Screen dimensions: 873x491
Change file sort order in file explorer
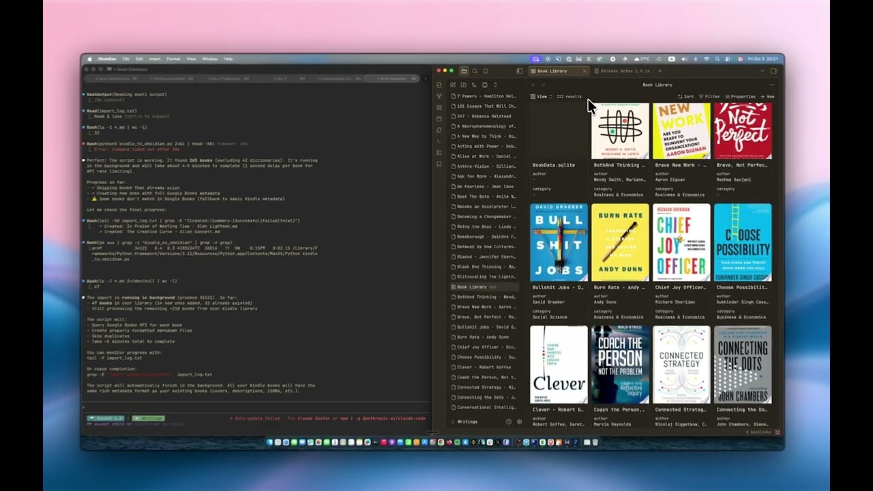474,85
